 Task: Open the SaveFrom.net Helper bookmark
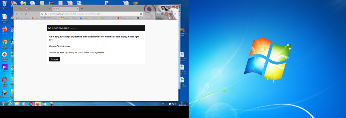tap(108, 18)
